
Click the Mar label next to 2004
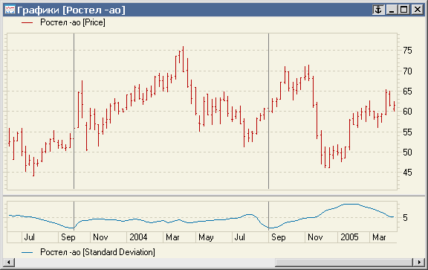(x=172, y=237)
